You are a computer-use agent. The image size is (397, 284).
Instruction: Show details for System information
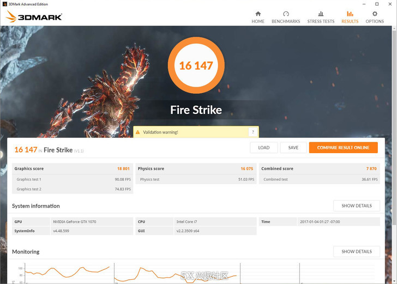click(x=357, y=206)
